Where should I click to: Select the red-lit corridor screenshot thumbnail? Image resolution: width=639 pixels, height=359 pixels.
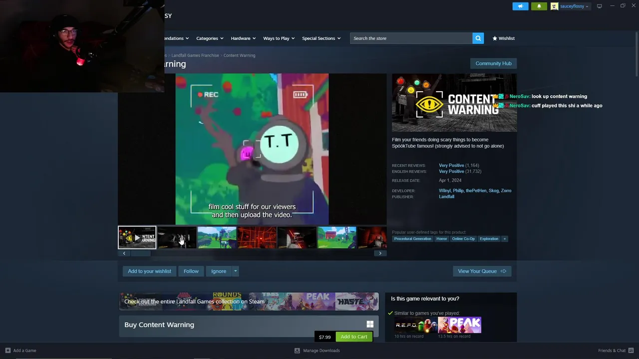click(x=297, y=238)
